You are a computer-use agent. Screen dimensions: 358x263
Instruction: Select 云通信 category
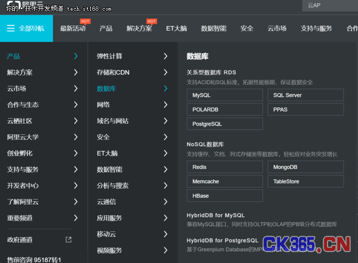(106, 202)
